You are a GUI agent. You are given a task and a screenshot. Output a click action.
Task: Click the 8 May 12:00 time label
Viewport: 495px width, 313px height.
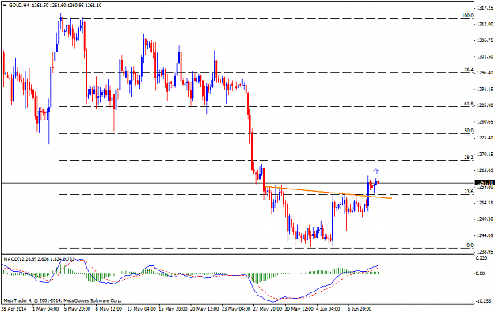[109, 308]
